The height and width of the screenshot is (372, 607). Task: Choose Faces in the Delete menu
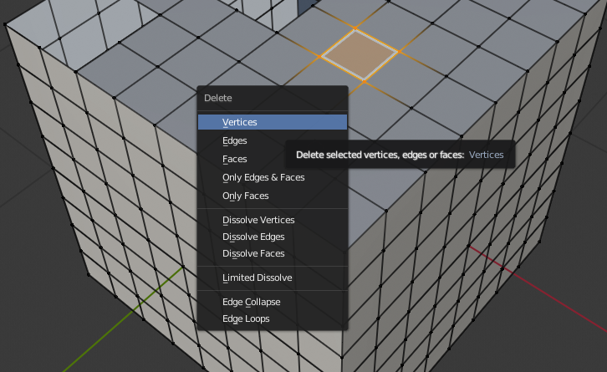(273, 159)
